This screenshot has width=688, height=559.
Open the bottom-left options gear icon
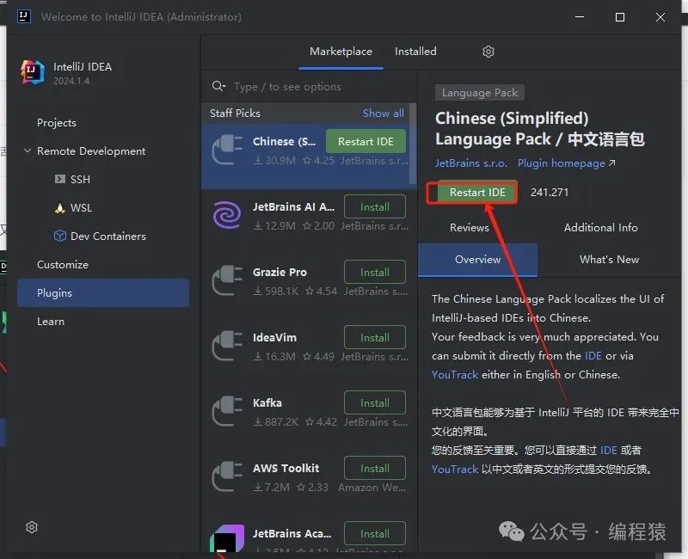click(32, 527)
